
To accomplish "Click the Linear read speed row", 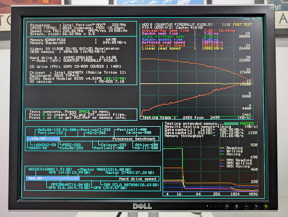I will coord(183,48).
